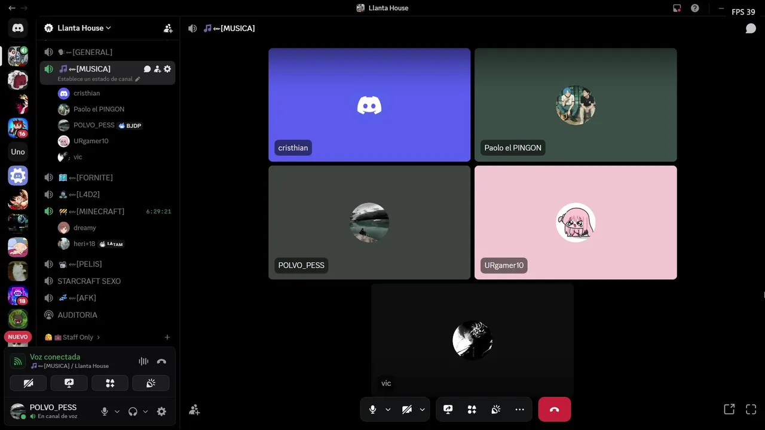Invite members icon on MUSICA channel row
The height and width of the screenshot is (430, 765).
point(157,69)
